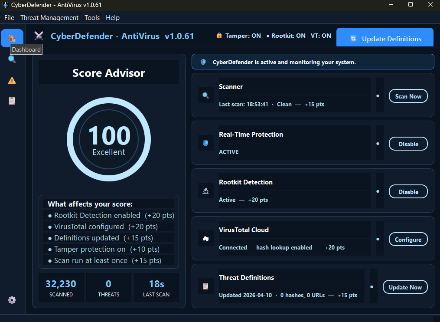Click the Update Definitions button label
The height and width of the screenshot is (322, 440).
391,39
